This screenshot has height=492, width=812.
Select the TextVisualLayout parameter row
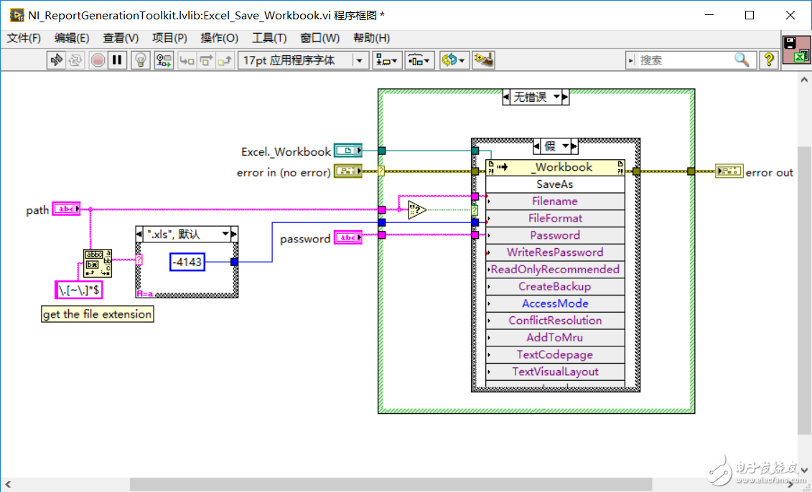coord(555,372)
